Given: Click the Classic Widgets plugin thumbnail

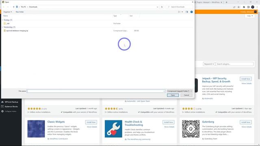Looking at the screenshot, I should [36, 129].
